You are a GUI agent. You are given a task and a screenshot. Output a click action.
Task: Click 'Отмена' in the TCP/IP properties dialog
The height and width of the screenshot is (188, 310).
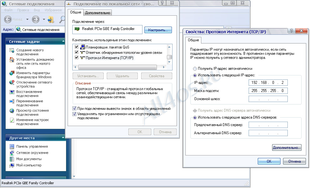click(x=294, y=161)
